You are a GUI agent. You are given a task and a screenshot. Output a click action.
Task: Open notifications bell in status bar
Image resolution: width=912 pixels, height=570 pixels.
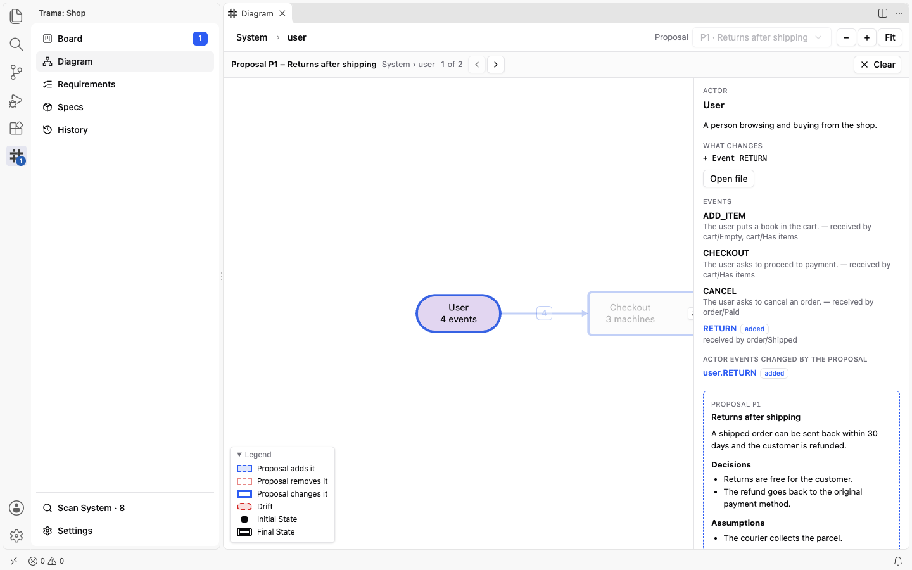pos(898,560)
